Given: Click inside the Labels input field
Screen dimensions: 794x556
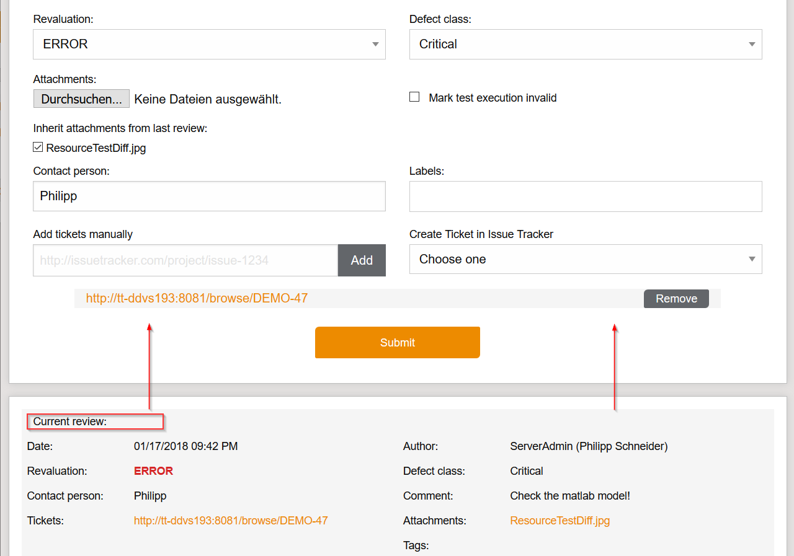Looking at the screenshot, I should (x=586, y=196).
